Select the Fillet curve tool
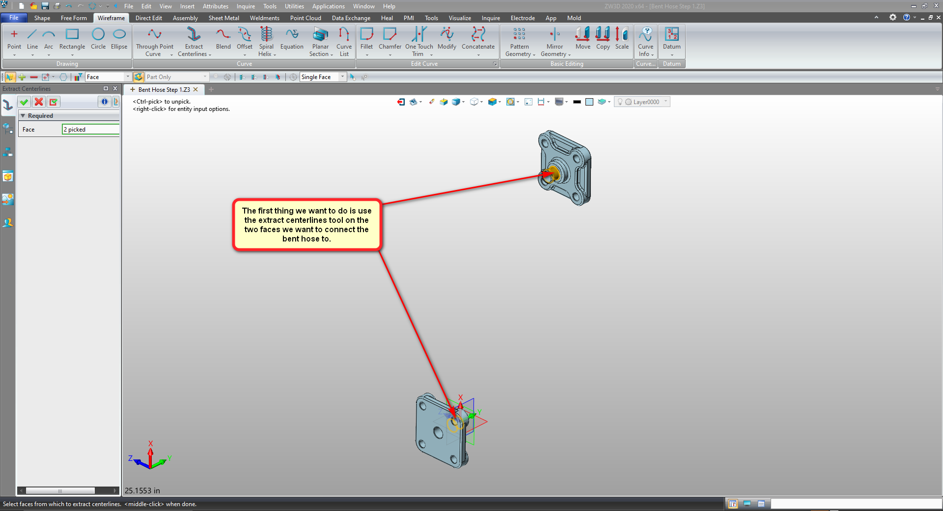Image resolution: width=943 pixels, height=511 pixels. (366, 39)
